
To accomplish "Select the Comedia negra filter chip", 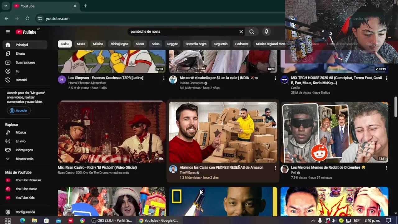I will 196,44.
